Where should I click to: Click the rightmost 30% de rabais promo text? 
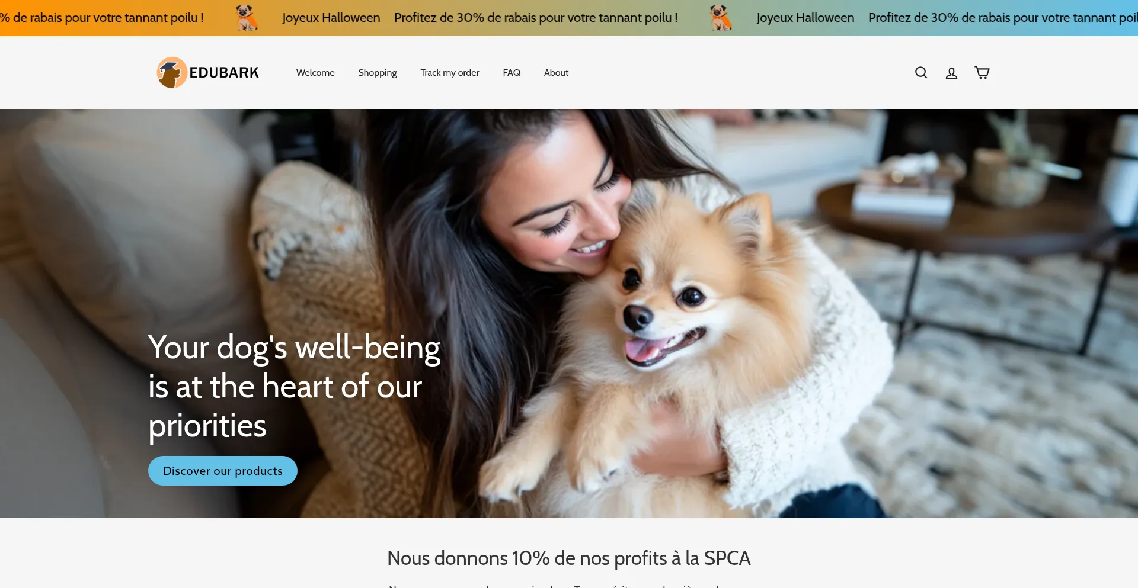1003,18
